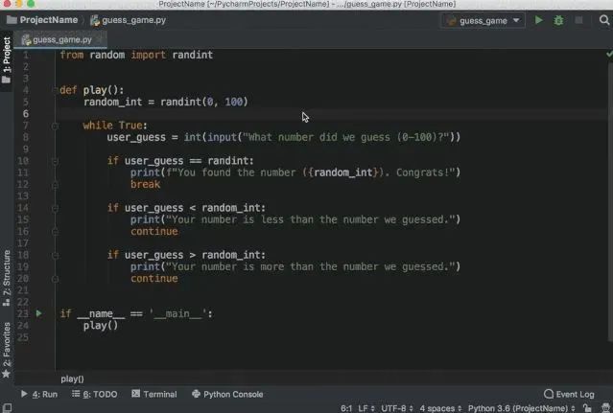Click fold end marker beside the break line
Screen dimensions: 613x413
(x=55, y=185)
